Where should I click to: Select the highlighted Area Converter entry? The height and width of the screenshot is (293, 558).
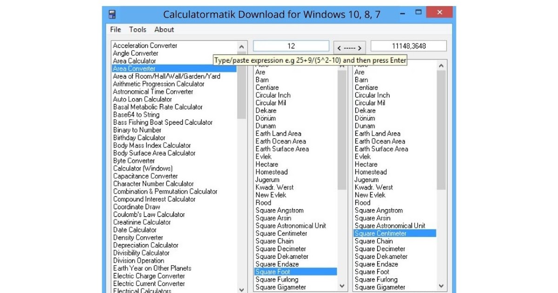(x=174, y=68)
